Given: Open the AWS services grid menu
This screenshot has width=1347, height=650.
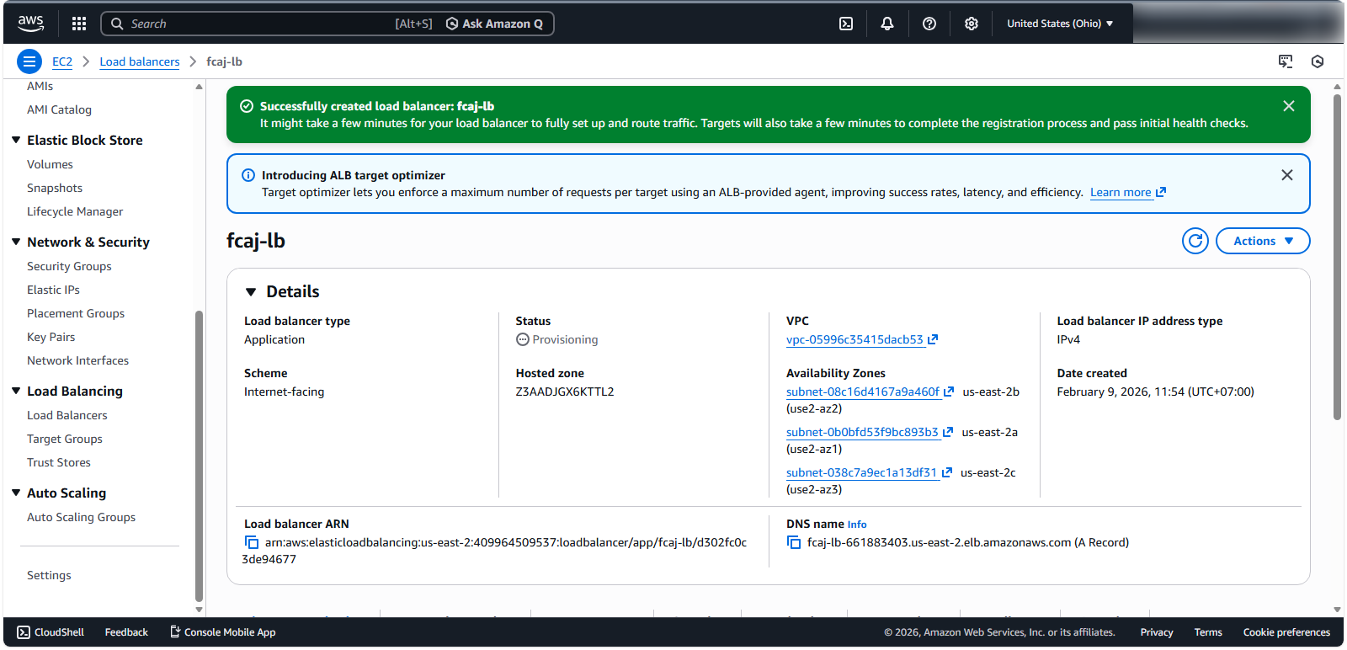Looking at the screenshot, I should 79,24.
